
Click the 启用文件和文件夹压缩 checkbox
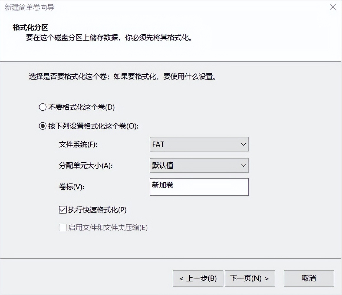(x=63, y=227)
